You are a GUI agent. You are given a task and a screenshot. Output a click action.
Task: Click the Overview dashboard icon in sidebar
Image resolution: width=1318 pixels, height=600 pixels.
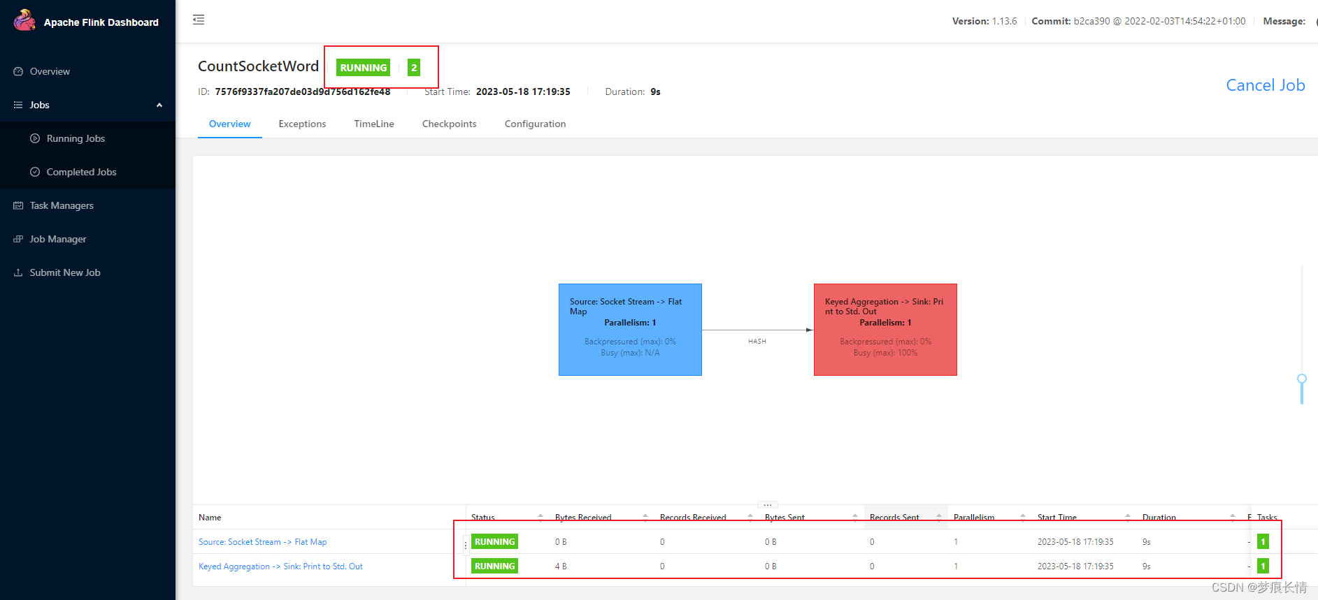[18, 71]
